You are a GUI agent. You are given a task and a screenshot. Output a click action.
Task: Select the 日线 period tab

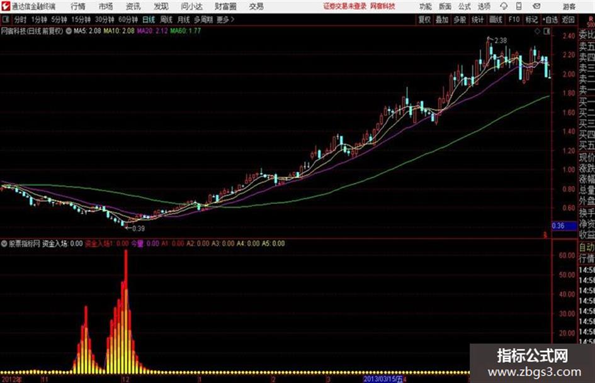pos(149,19)
